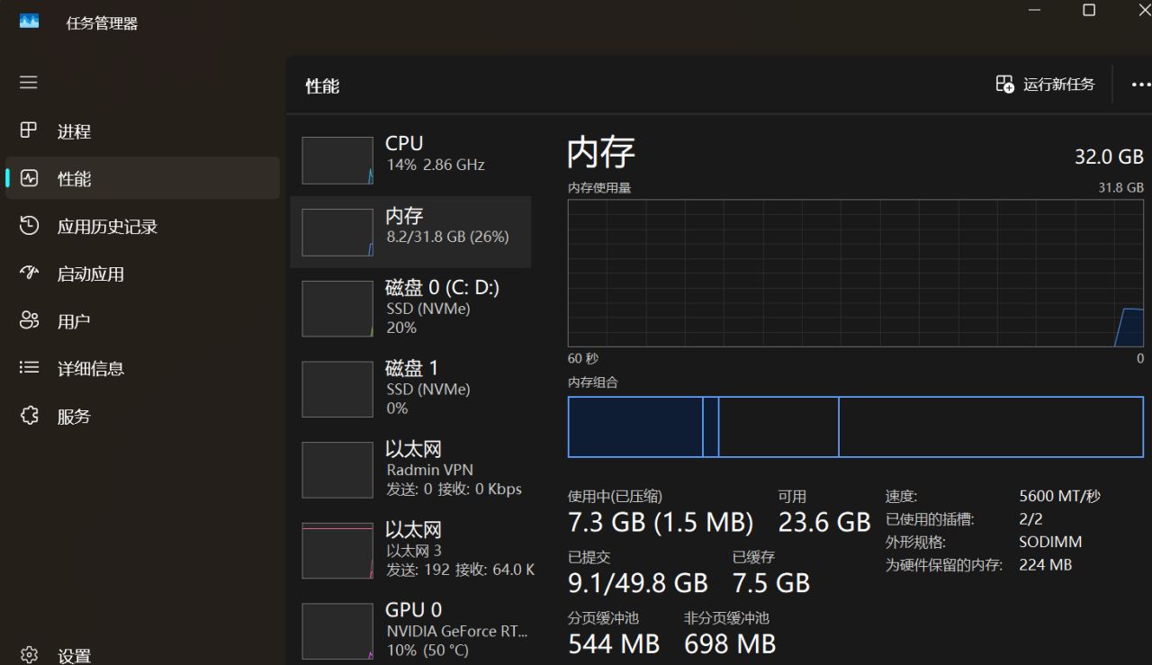Click the Performance (性能) sidebar icon
1152x665 pixels.
pyautogui.click(x=29, y=178)
